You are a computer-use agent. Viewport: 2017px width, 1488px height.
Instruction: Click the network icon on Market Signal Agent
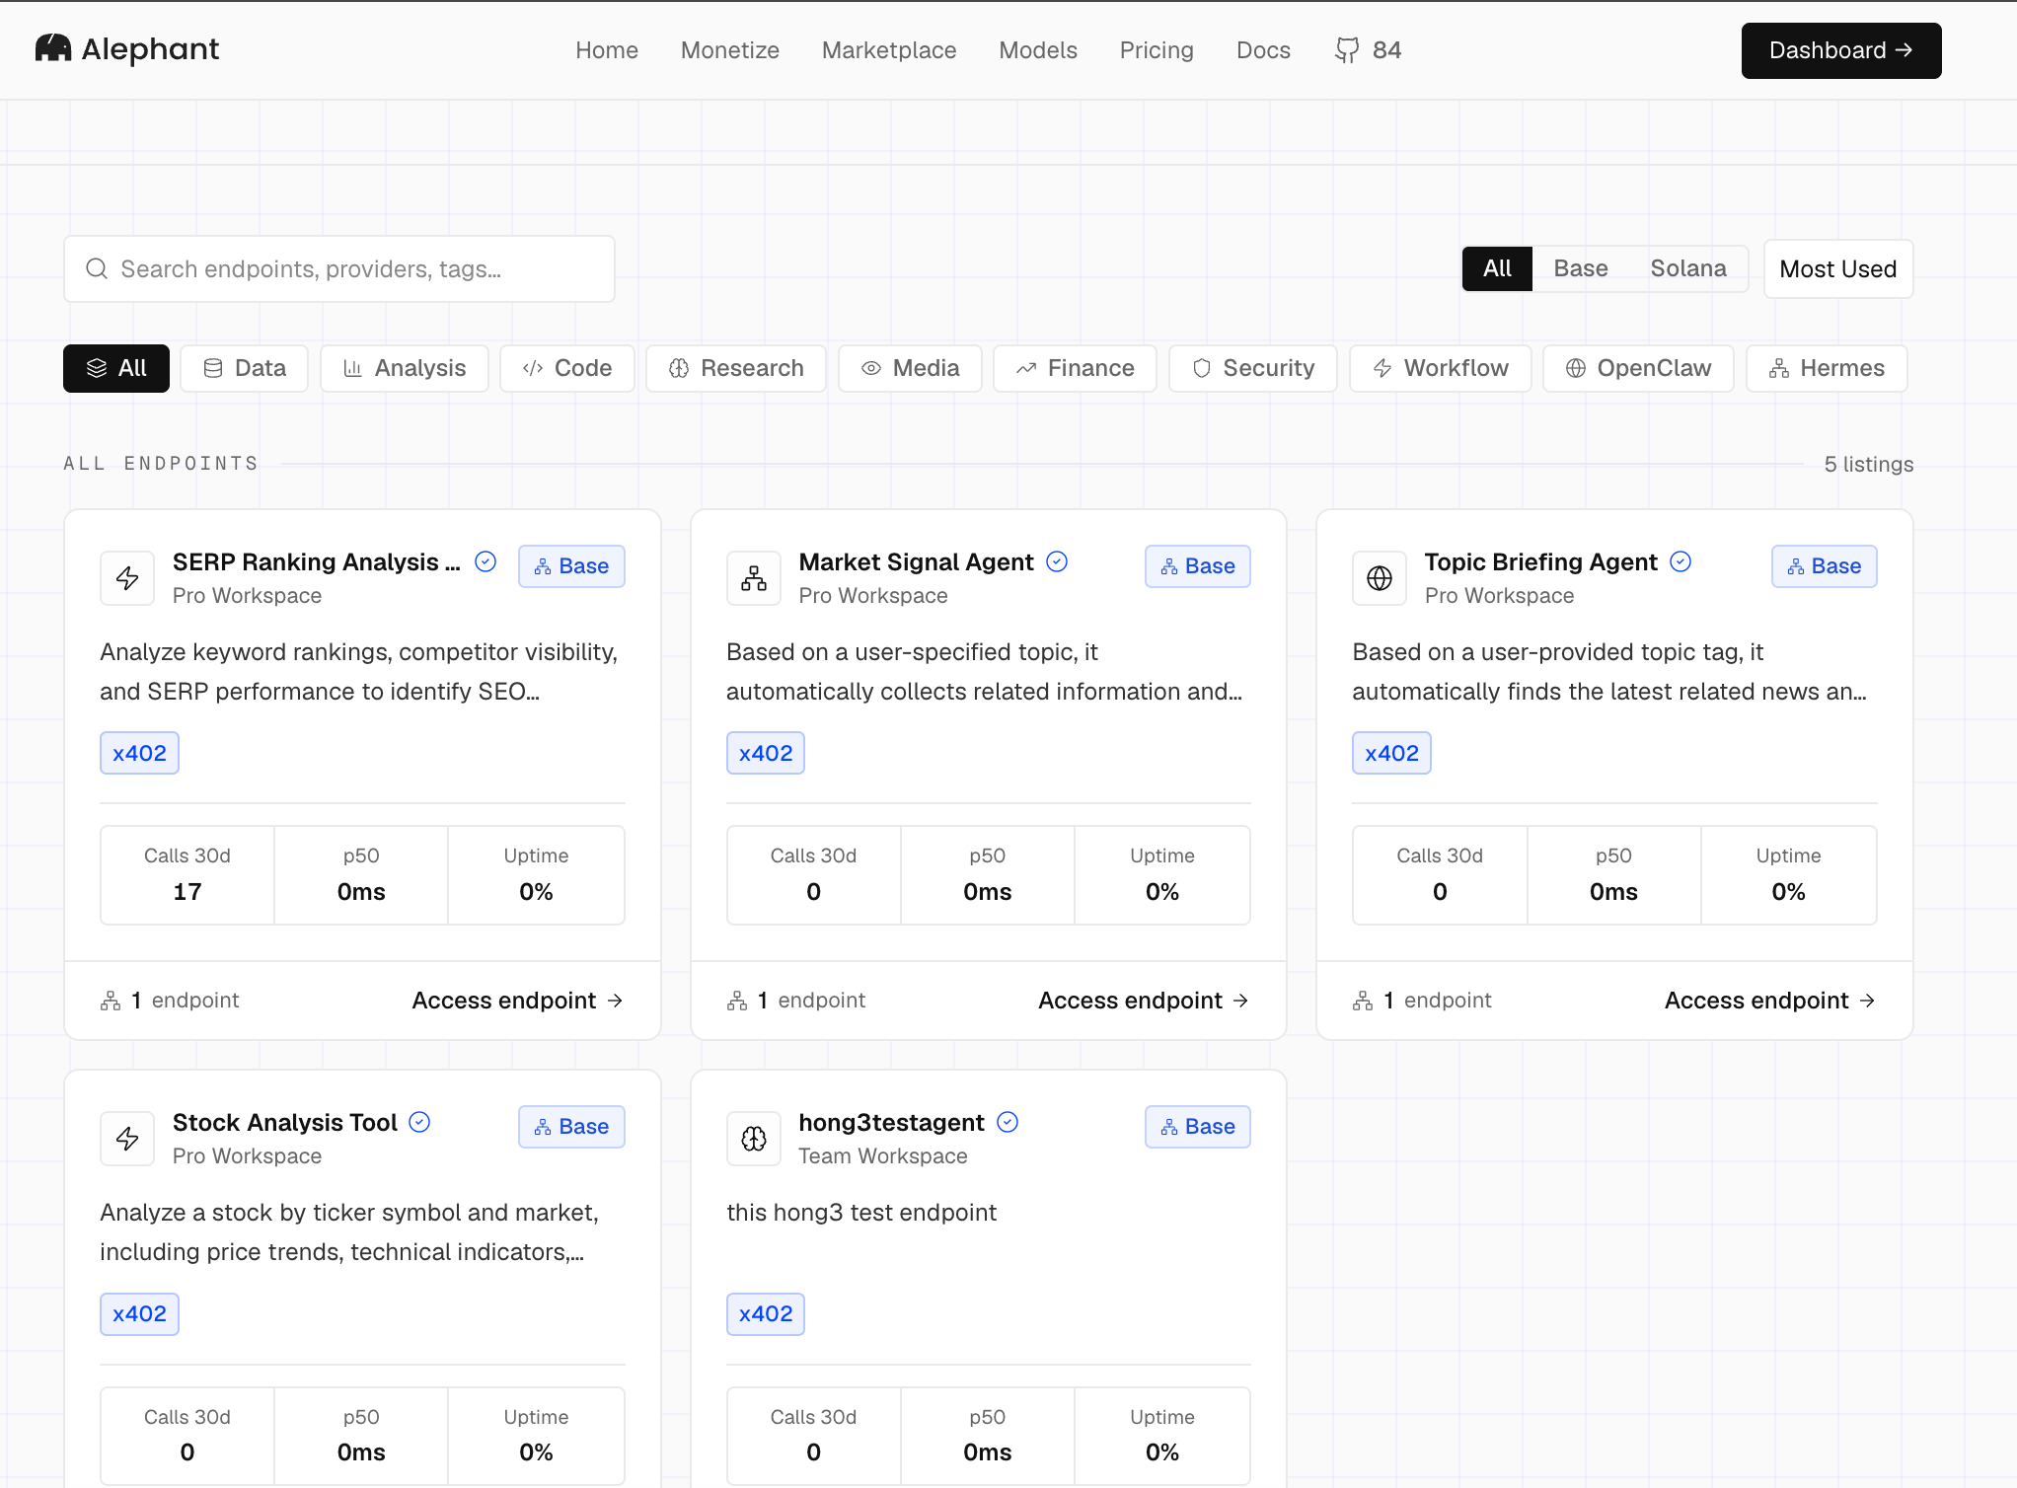pyautogui.click(x=754, y=578)
